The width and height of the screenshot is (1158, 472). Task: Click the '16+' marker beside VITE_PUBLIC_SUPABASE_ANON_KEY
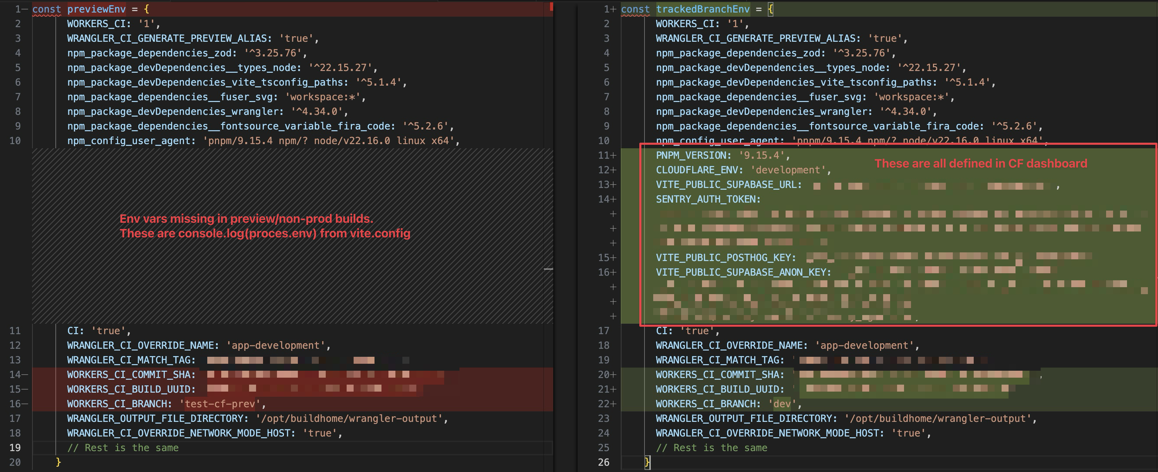tap(607, 272)
